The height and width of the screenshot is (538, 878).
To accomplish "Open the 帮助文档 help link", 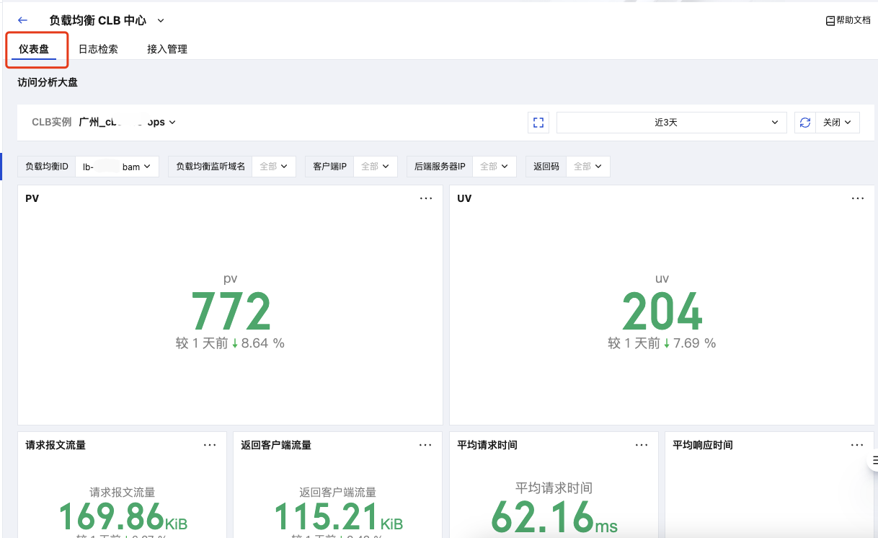I will 848,21.
